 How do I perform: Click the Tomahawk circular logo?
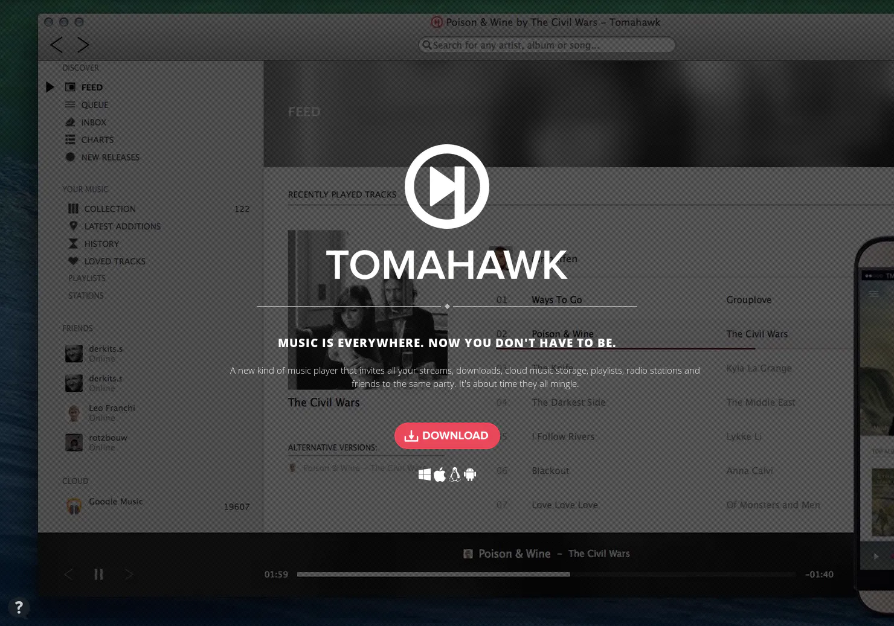pos(447,187)
